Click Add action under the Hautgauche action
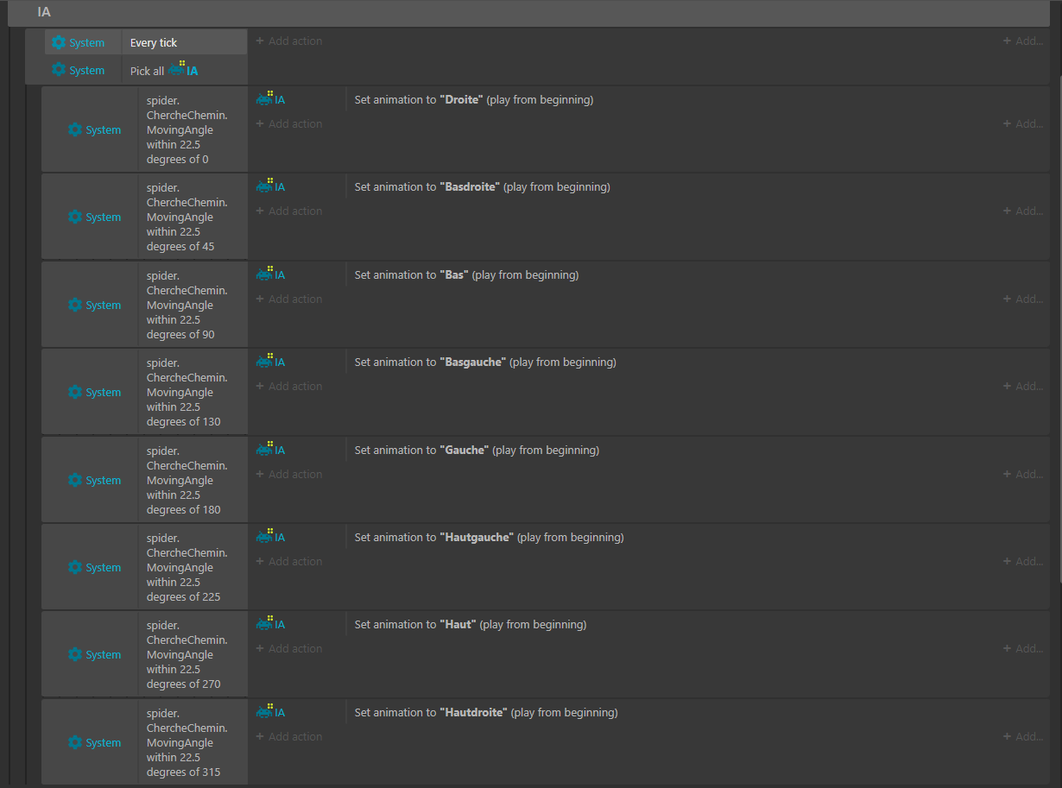Image resolution: width=1062 pixels, height=788 pixels. pos(289,561)
